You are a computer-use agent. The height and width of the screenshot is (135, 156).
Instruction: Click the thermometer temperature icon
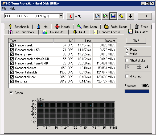coord(70,16)
